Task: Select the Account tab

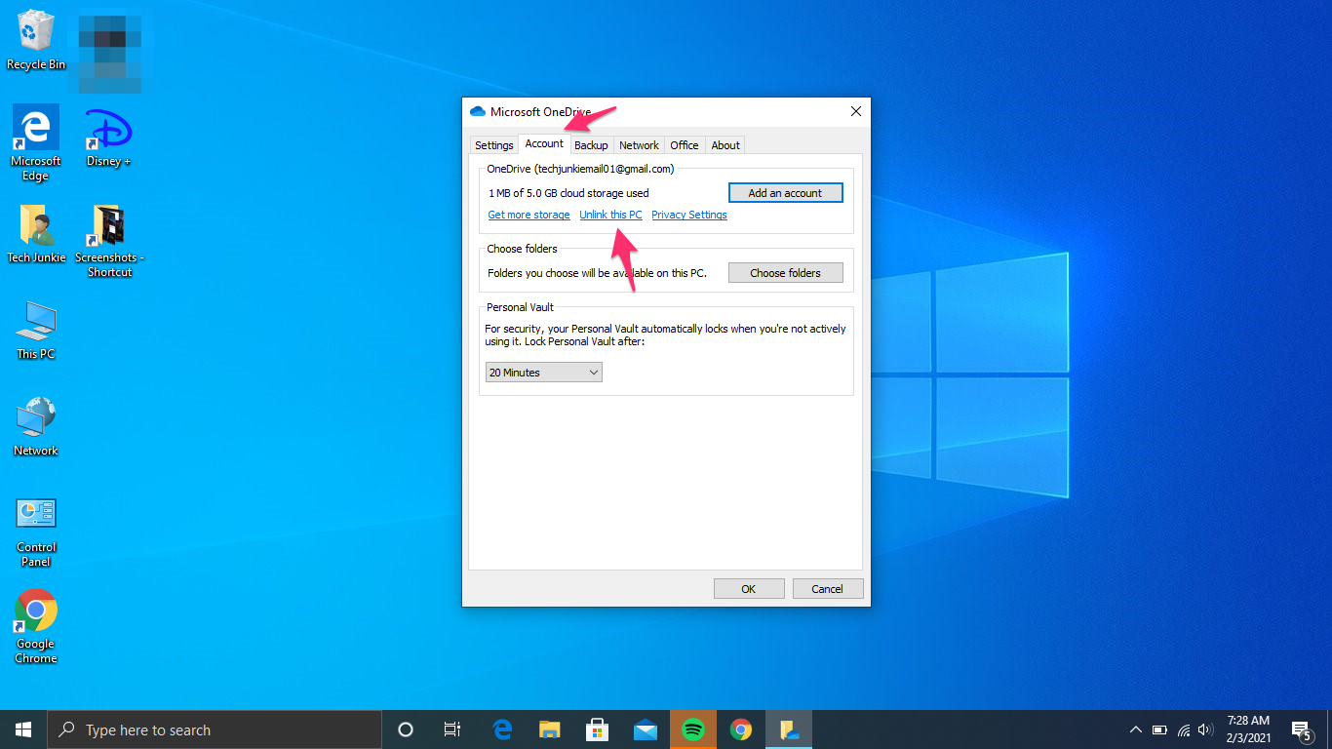Action: (544, 143)
